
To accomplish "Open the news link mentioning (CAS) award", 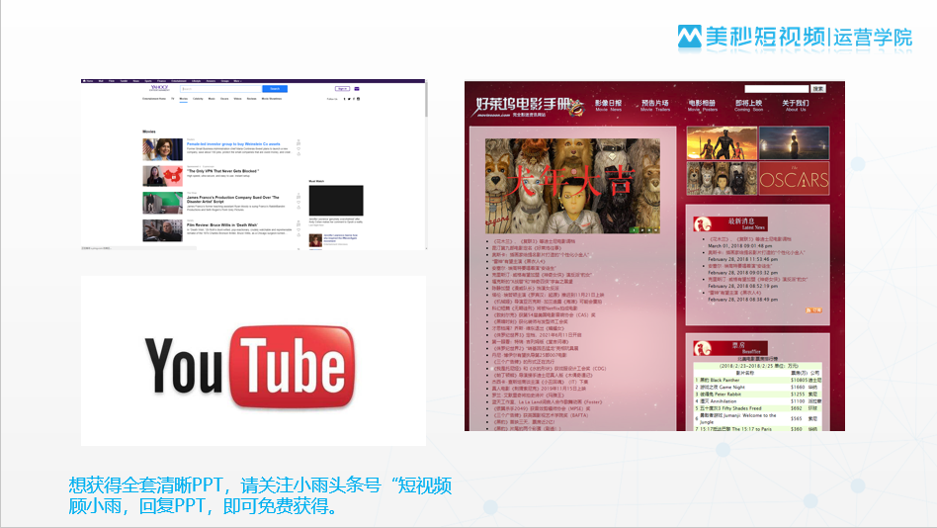I will coord(544,314).
